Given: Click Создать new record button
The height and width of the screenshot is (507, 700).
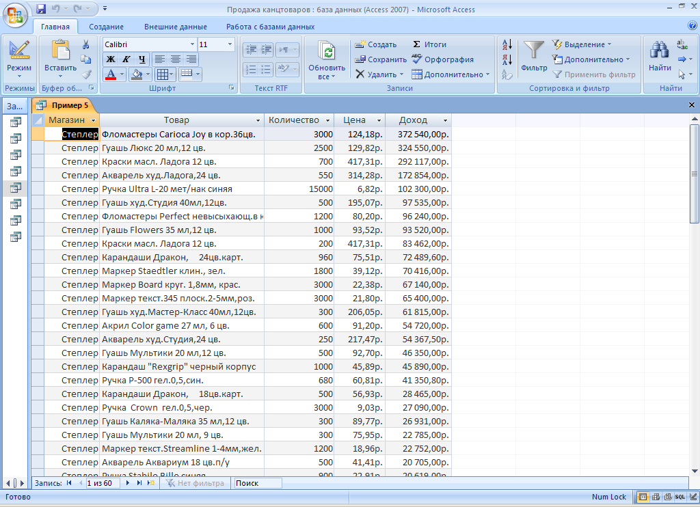Looking at the screenshot, I should (376, 44).
